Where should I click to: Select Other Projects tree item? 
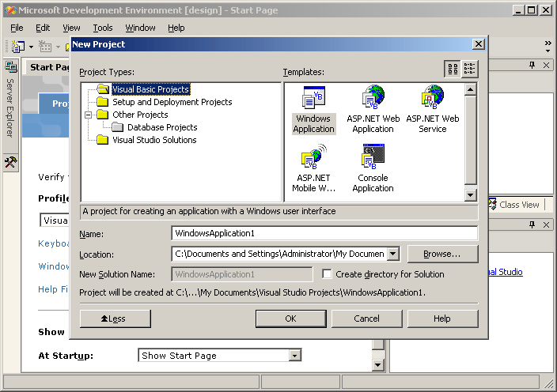point(140,115)
